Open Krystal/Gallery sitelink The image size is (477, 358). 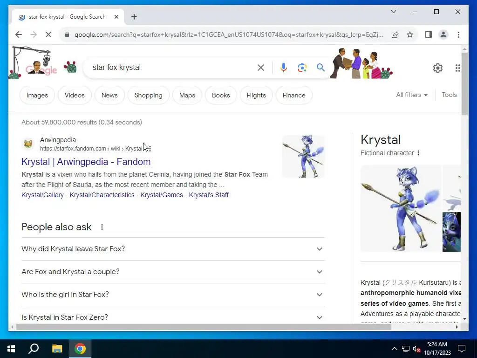coord(42,195)
